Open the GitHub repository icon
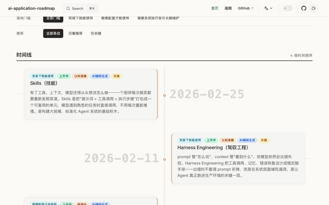This screenshot has height=205, width=329. pos(304,8)
